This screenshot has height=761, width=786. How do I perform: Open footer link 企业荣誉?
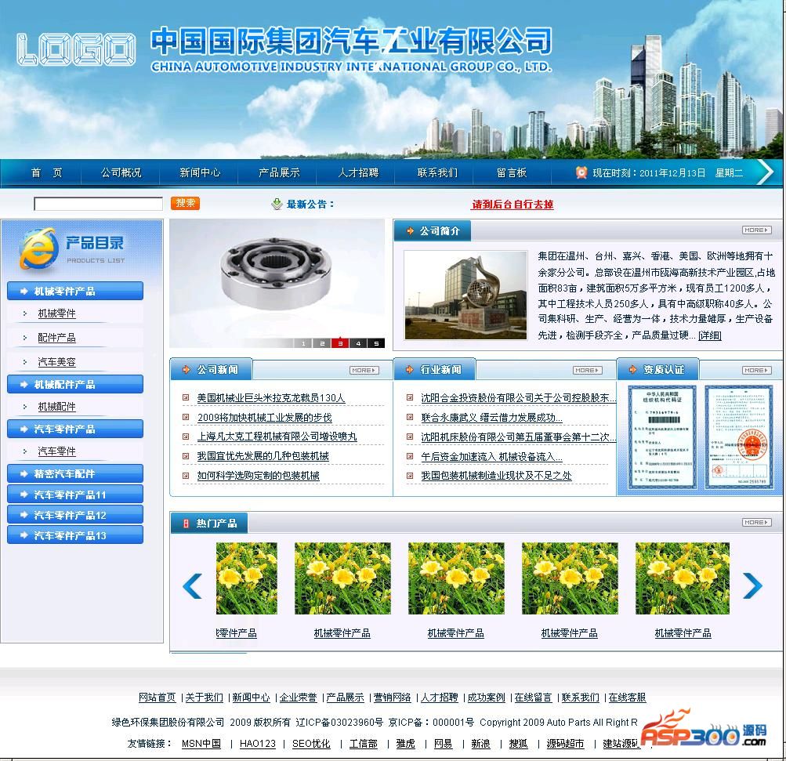pyautogui.click(x=299, y=698)
